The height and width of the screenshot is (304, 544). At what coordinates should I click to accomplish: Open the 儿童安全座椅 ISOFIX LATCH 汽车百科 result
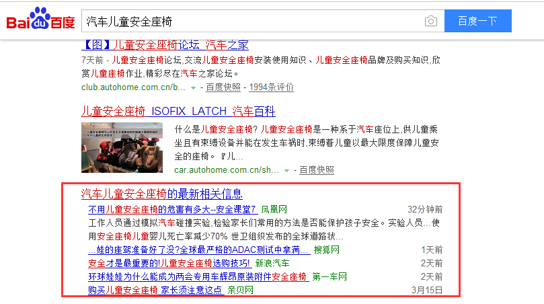(178, 111)
